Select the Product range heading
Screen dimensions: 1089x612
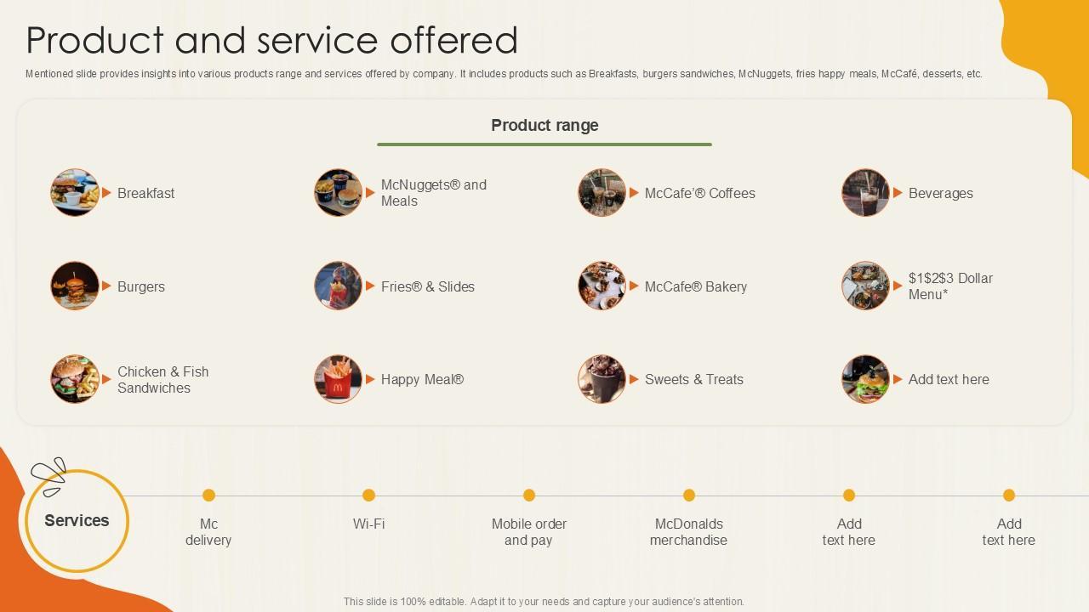[544, 126]
